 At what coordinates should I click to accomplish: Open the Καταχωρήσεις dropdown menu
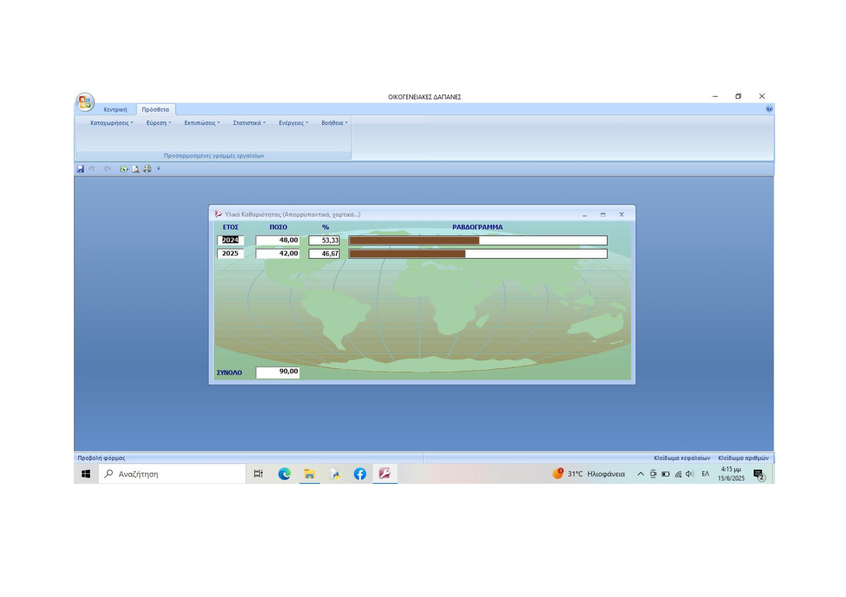click(x=111, y=123)
